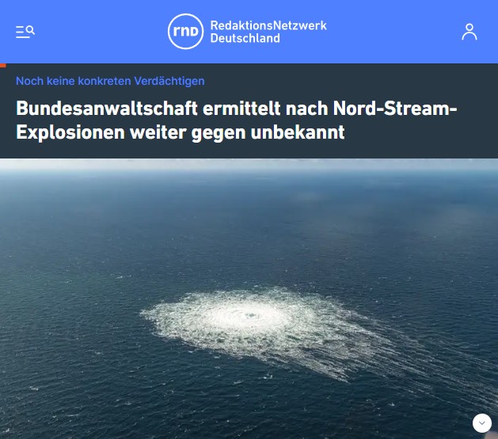498x439 pixels.
Task: Open the RedaktionsNetzwerk Deutschland home link
Action: click(x=247, y=32)
